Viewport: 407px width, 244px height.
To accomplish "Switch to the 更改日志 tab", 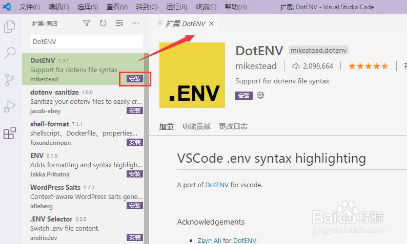I will pyautogui.click(x=233, y=126).
